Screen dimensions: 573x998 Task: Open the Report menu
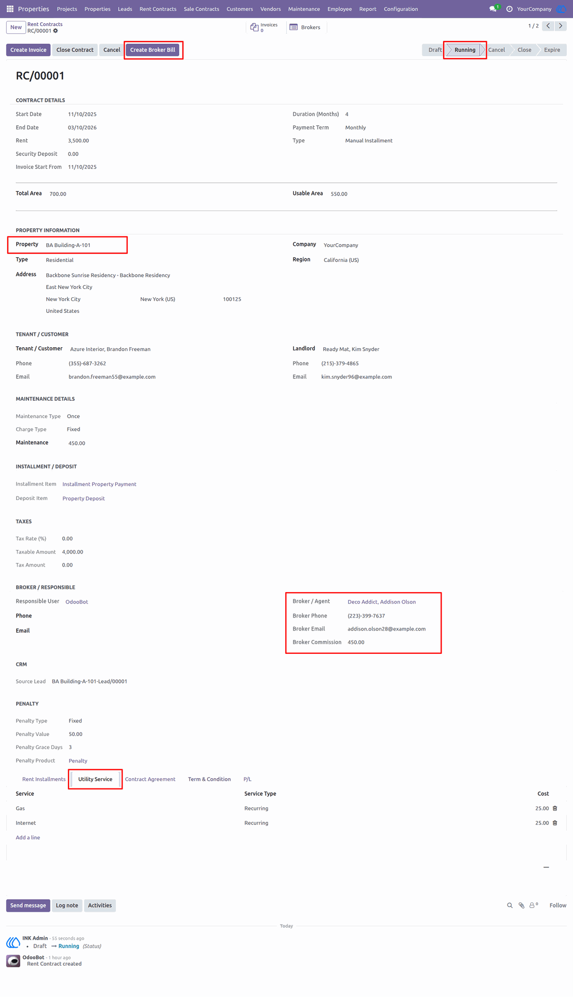click(368, 9)
